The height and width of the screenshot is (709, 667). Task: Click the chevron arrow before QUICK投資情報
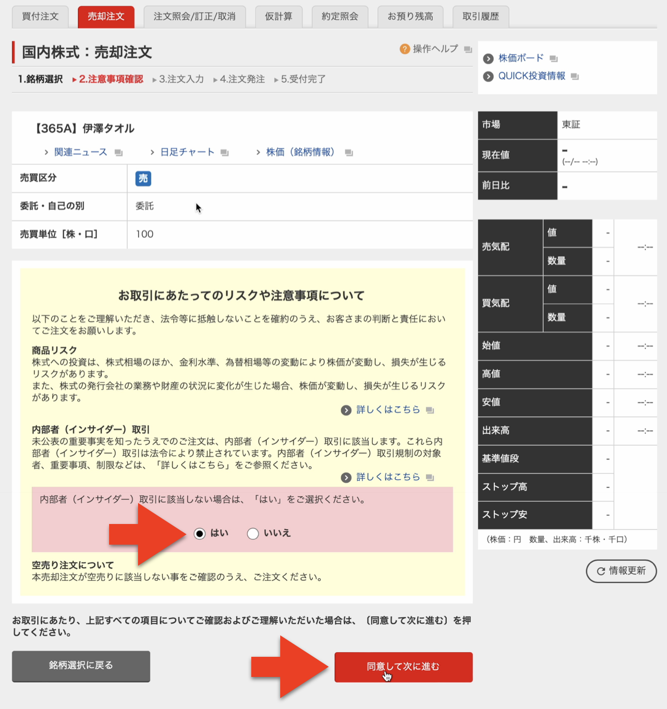pyautogui.click(x=489, y=76)
